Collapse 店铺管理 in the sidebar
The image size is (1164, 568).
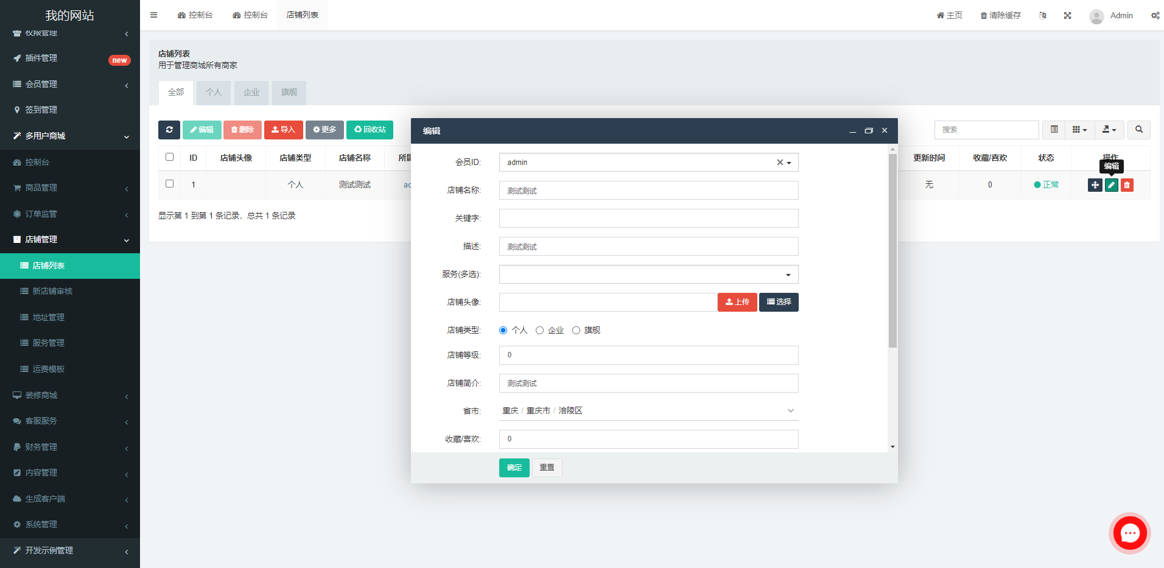point(70,239)
